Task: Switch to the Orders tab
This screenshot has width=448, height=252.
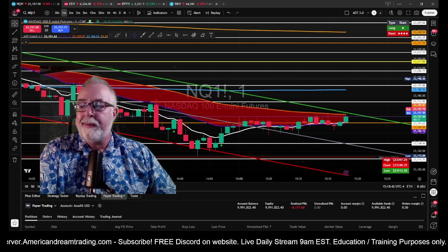Action: 47,217
